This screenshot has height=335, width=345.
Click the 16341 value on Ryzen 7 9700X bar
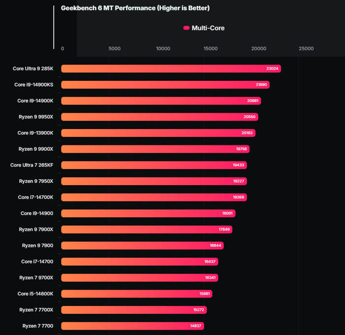pyautogui.click(x=211, y=278)
